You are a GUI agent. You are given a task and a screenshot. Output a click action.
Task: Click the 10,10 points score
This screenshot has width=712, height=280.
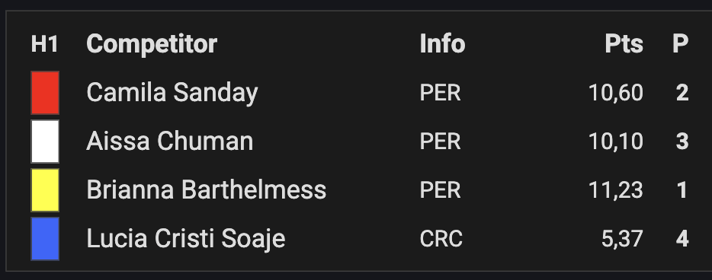pos(616,142)
